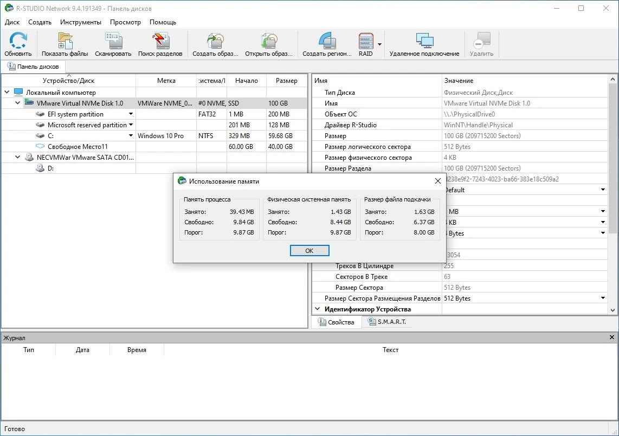Open EFI system partition dropdown arrow
This screenshot has width=619, height=436.
tap(131, 114)
